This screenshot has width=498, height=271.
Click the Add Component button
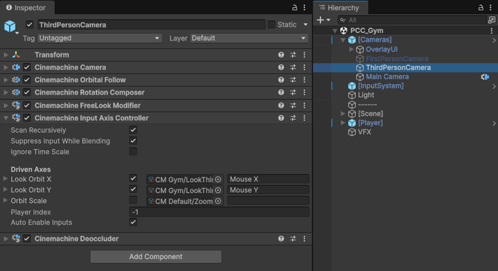(x=156, y=257)
